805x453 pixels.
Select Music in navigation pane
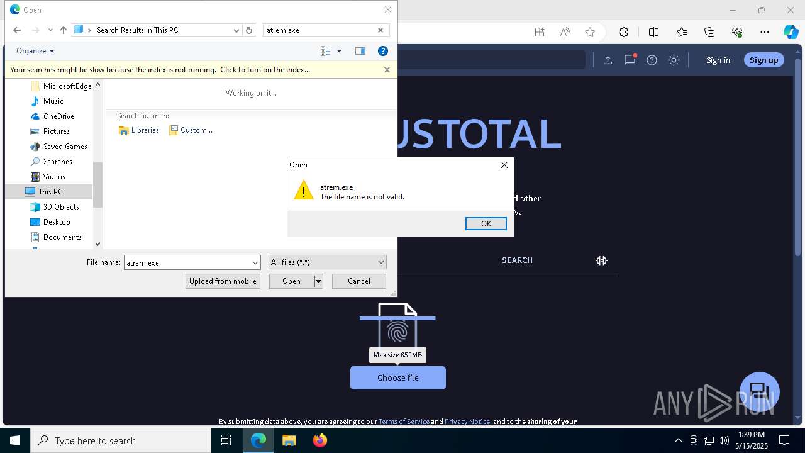47,101
